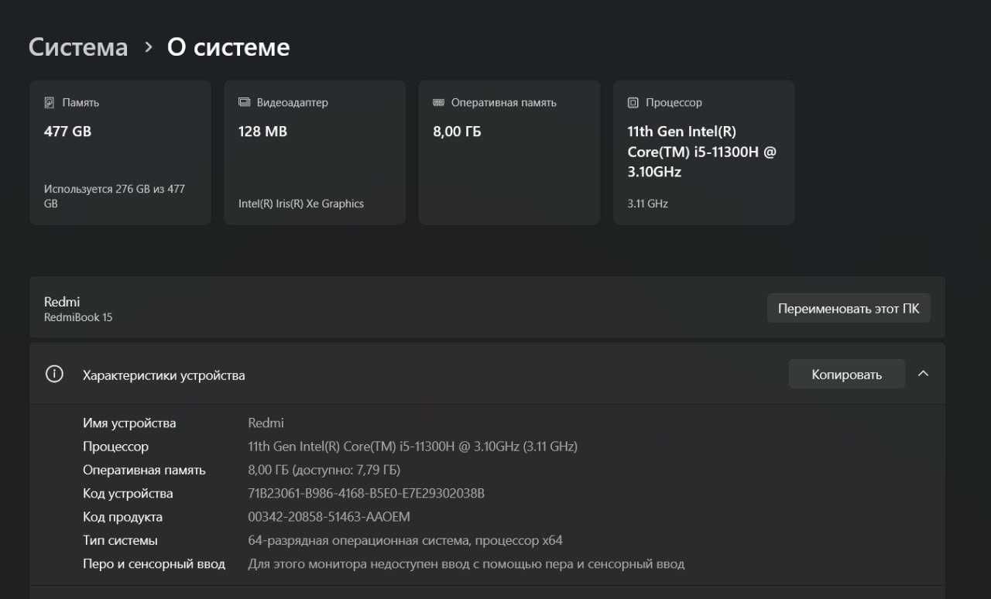Click the Код продукта label

(x=122, y=517)
